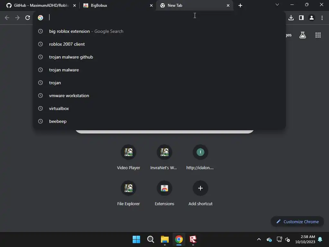Open the Chrome three-dot menu
329x247 pixels.
click(x=322, y=18)
